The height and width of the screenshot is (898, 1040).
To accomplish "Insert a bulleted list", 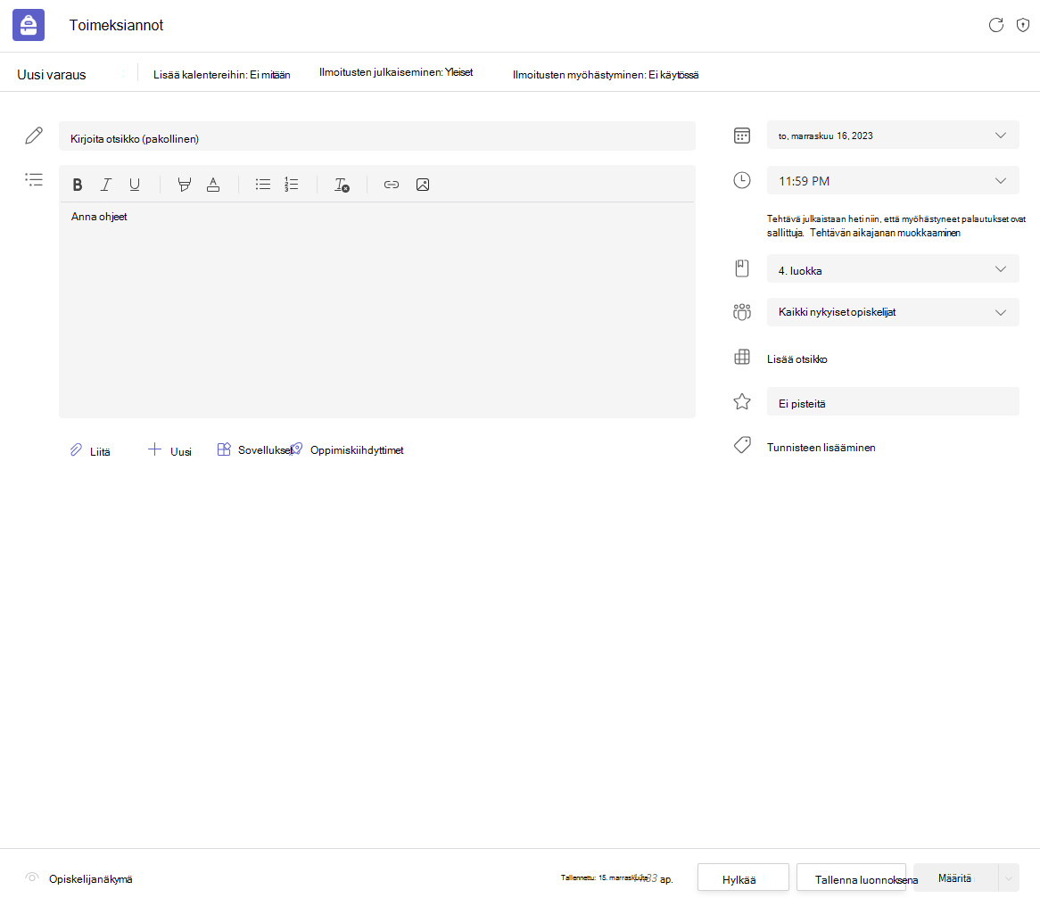I will [263, 185].
